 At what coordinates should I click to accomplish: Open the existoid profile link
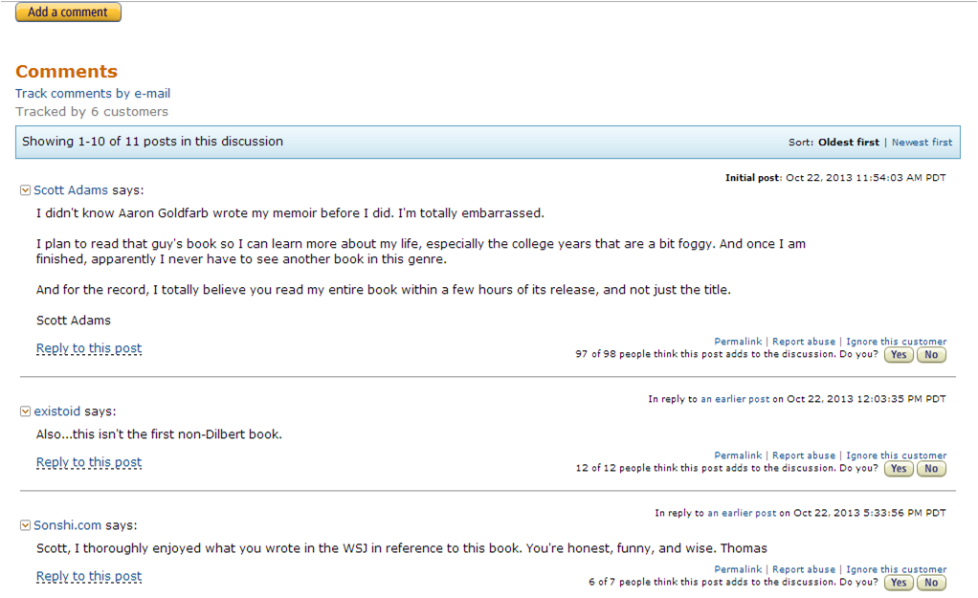point(56,411)
